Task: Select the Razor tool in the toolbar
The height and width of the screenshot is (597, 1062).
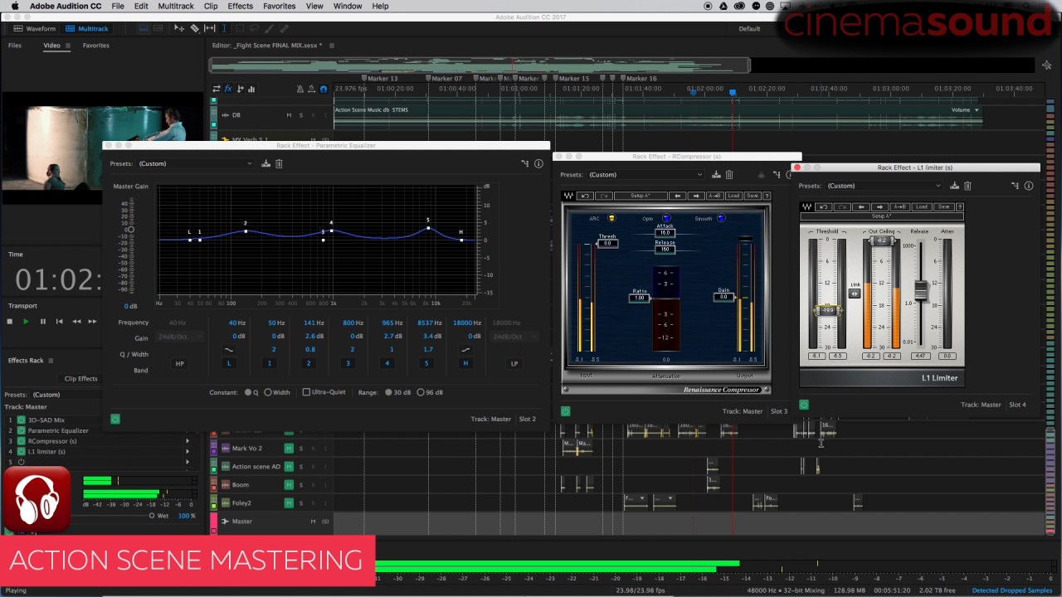Action: click(x=195, y=28)
